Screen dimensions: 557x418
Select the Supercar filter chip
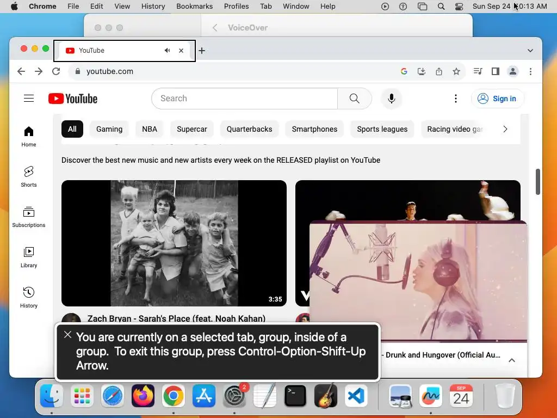click(x=192, y=129)
